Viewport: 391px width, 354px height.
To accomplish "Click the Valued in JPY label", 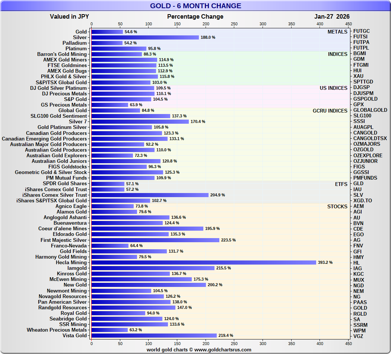I will (x=69, y=16).
